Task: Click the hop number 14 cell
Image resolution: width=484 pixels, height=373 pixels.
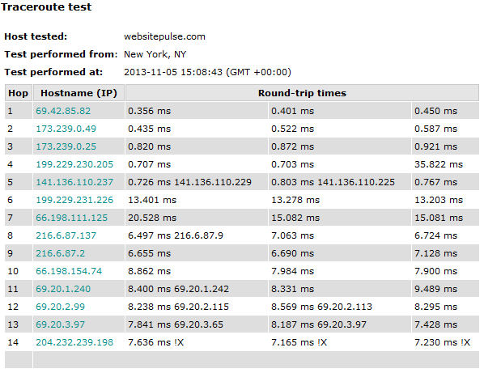Action: 19,342
